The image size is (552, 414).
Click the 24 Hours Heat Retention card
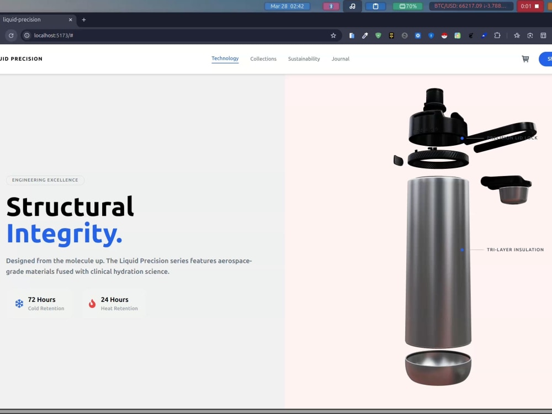tap(114, 304)
